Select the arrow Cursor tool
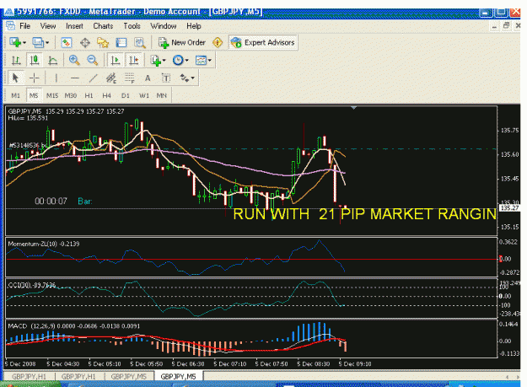This screenshot has height=387, width=527. click(15, 78)
